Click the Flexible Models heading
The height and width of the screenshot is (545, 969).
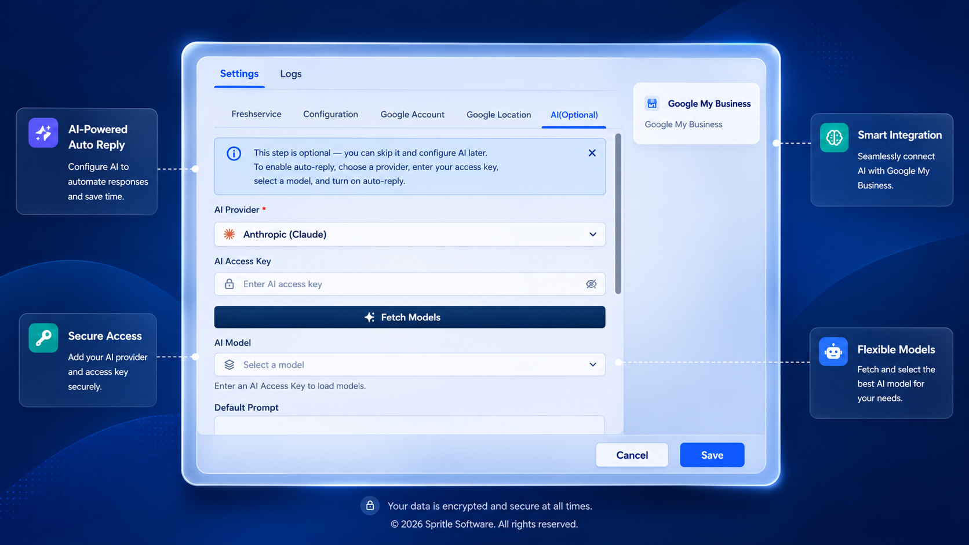pos(896,349)
